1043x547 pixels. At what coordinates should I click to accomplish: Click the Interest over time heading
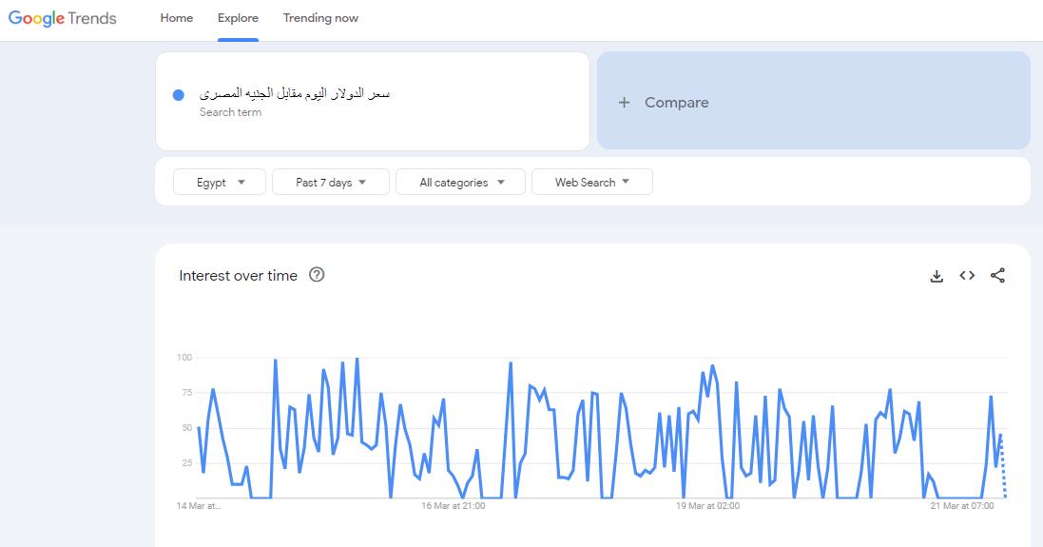[238, 276]
